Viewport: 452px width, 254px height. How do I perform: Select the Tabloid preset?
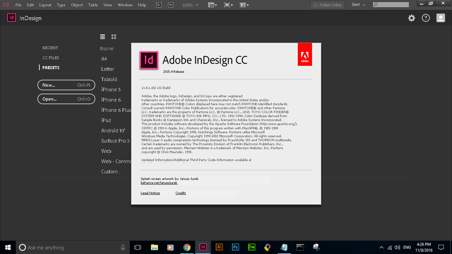109,79
